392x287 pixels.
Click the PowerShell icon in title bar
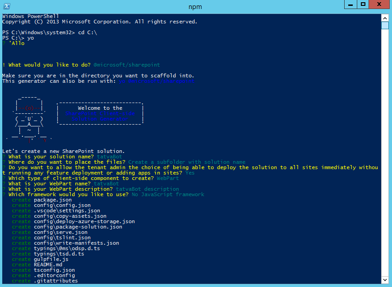7,6
